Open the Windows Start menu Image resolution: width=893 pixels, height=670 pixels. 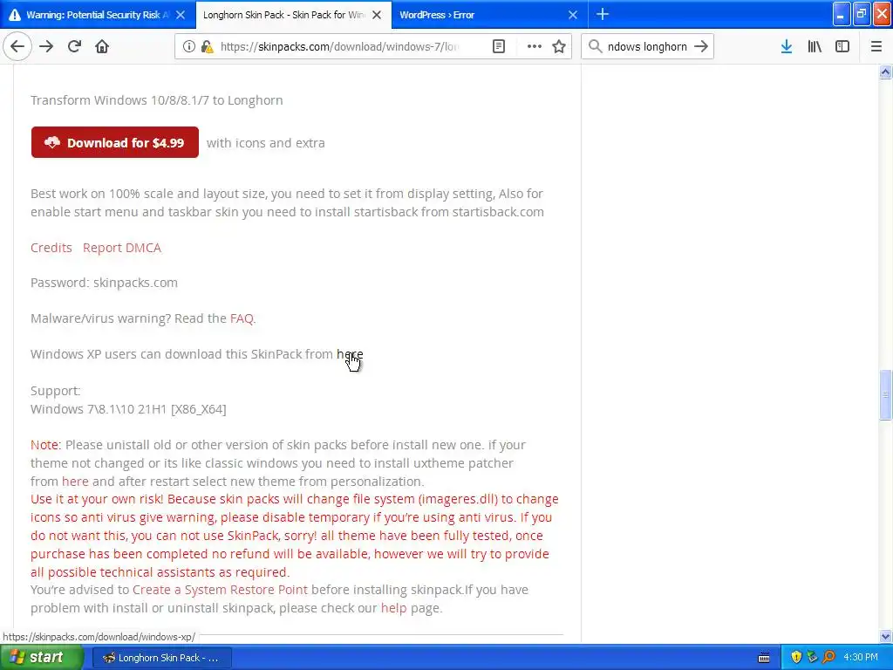click(40, 658)
